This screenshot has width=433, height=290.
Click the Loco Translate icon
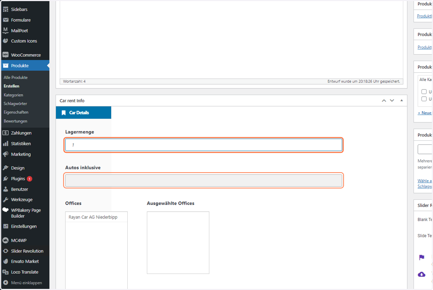[x=5, y=272]
